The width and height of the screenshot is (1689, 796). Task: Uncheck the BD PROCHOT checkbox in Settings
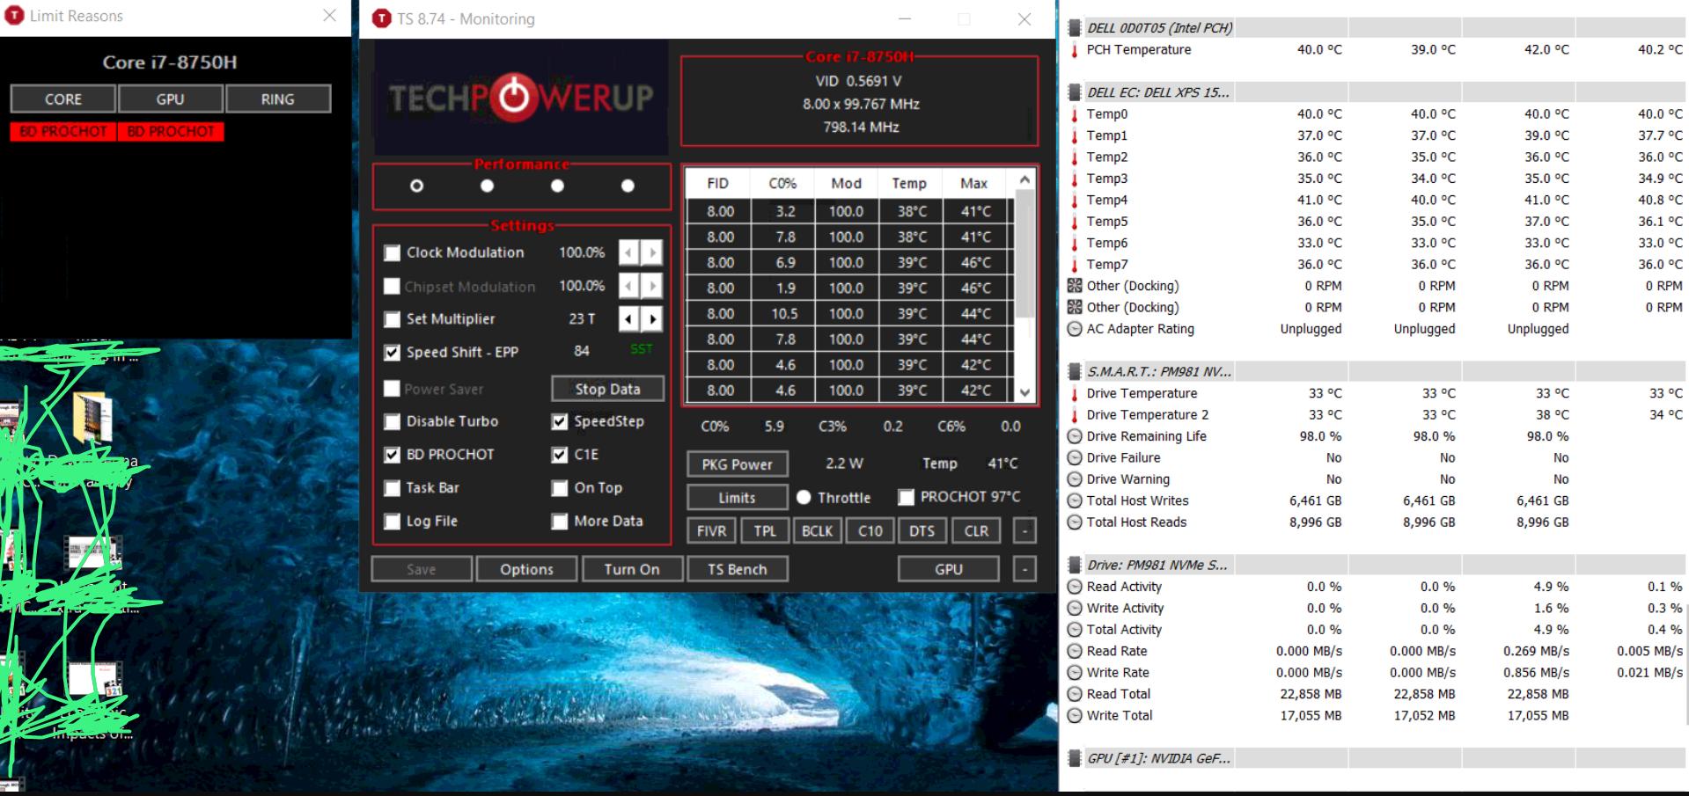tap(392, 455)
